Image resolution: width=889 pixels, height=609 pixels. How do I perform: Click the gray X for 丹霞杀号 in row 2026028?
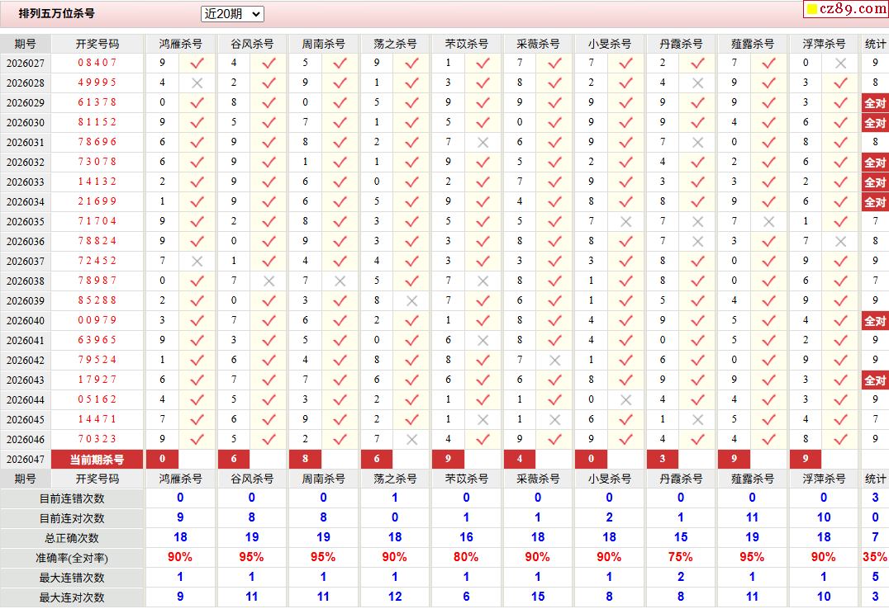(697, 83)
